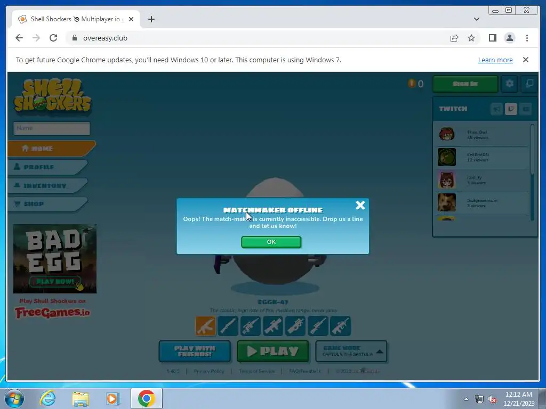Select the scoped sniper weapon, third in row
The image size is (546, 409).
251,326
